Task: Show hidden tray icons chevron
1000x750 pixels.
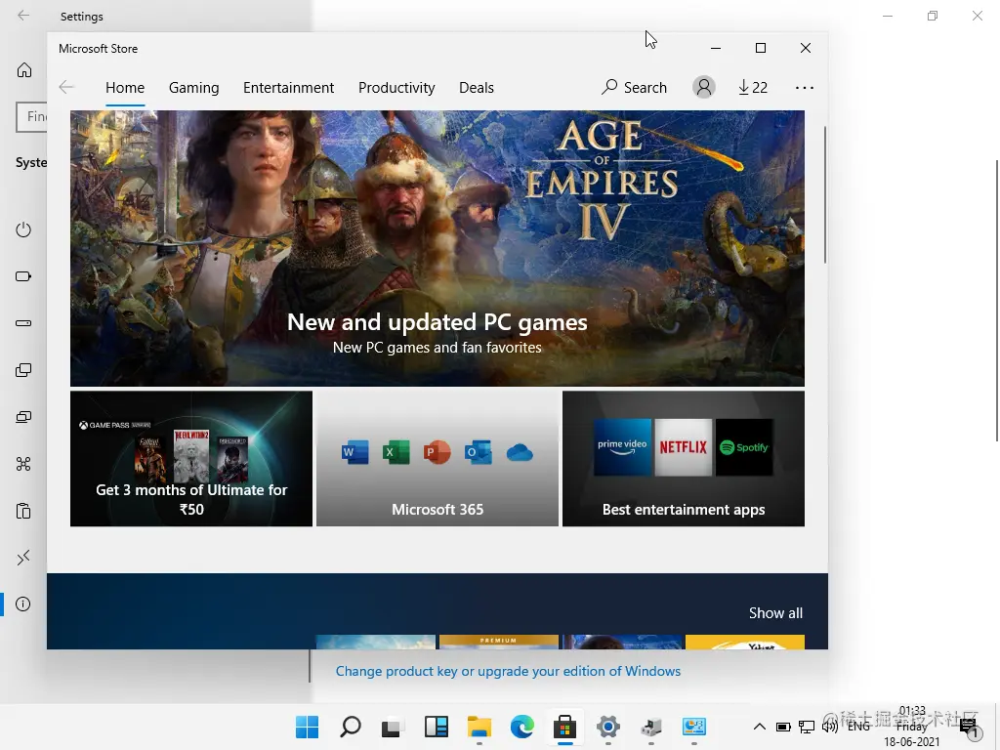Action: (760, 727)
